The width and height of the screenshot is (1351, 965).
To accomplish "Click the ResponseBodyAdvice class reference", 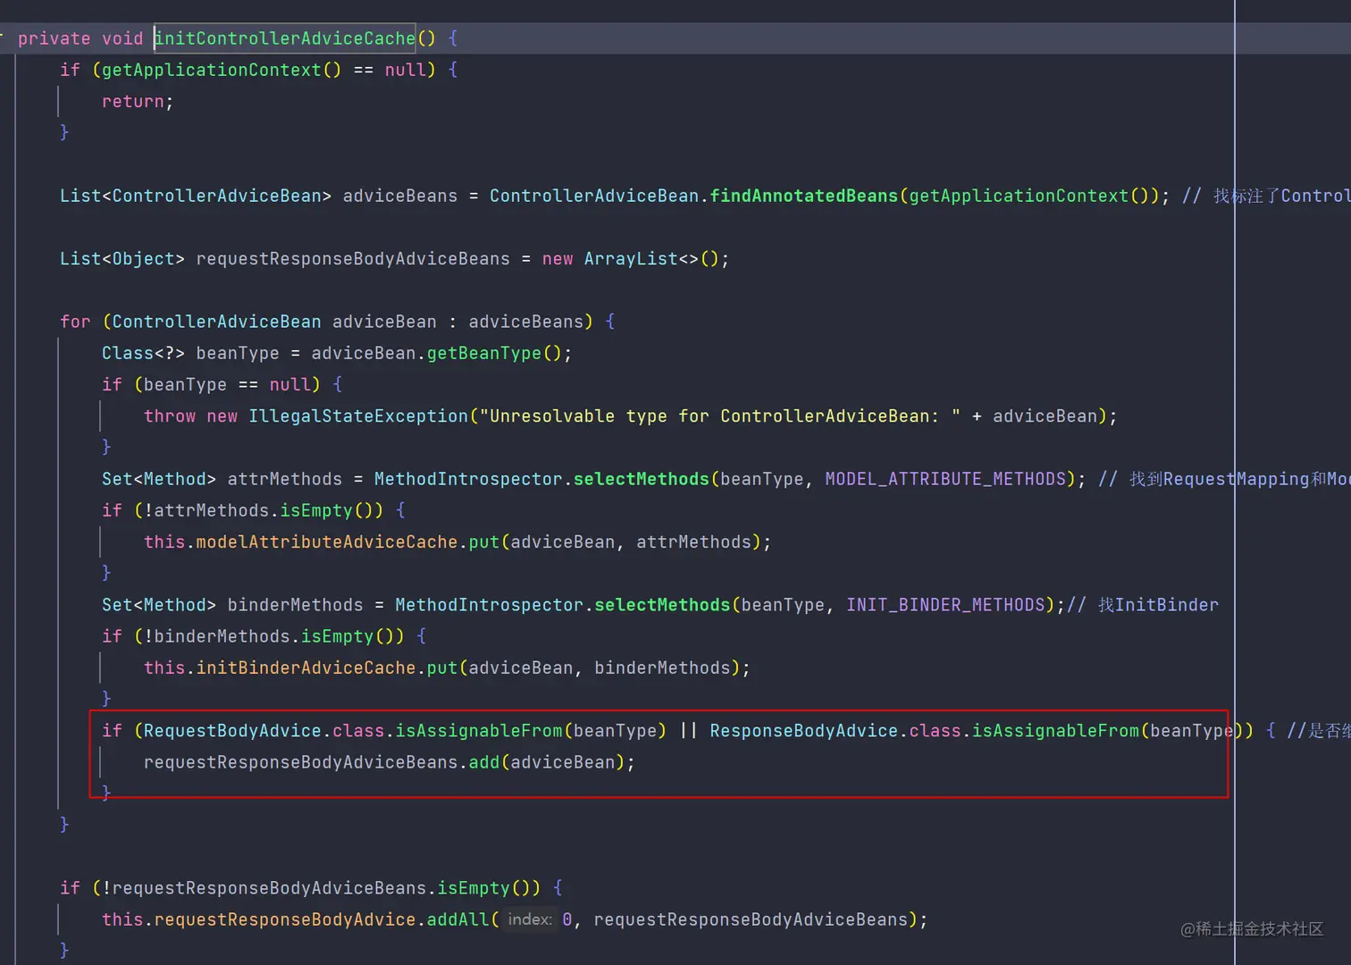I will point(804,731).
